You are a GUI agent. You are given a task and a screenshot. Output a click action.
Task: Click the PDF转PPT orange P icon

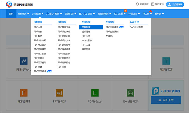[x=24, y=93]
